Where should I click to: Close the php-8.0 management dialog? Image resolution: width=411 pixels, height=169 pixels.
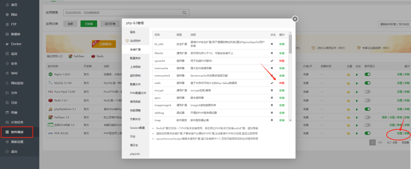coord(295,19)
